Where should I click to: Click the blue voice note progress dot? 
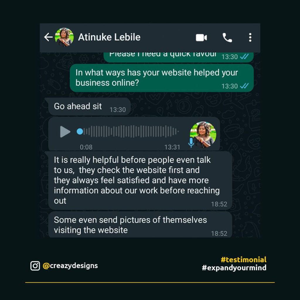tap(80, 132)
